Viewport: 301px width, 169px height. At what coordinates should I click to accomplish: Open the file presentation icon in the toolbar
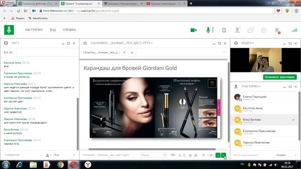click(x=224, y=30)
